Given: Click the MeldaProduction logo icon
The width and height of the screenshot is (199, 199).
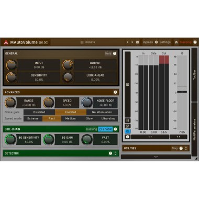Looking at the screenshot, I should tap(6, 42).
